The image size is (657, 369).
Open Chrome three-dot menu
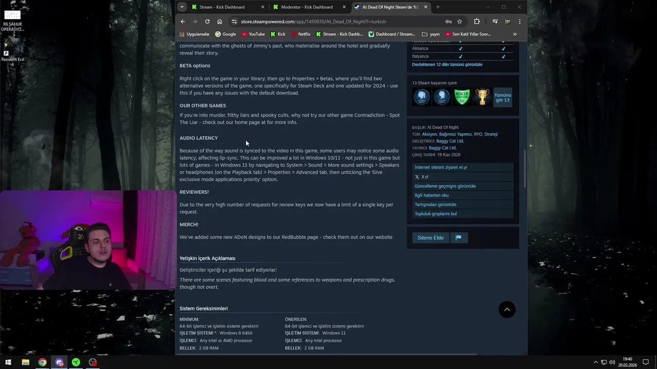519,22
